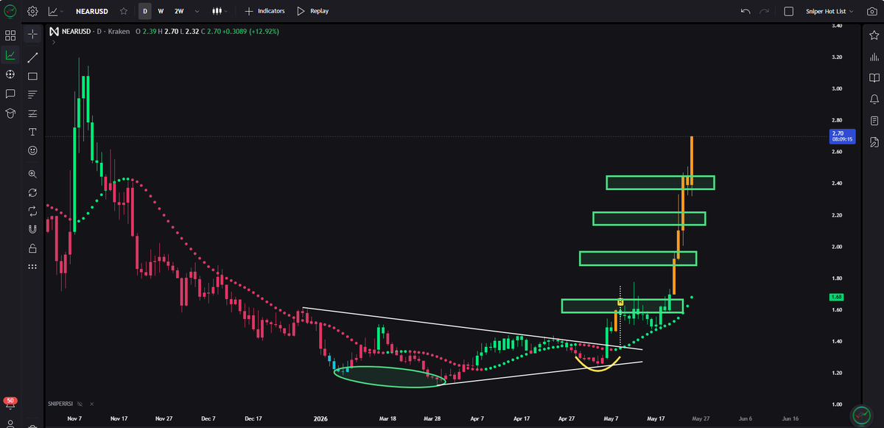
Task: Expand the chevron under the NEARUSD legend
Action: point(53,43)
